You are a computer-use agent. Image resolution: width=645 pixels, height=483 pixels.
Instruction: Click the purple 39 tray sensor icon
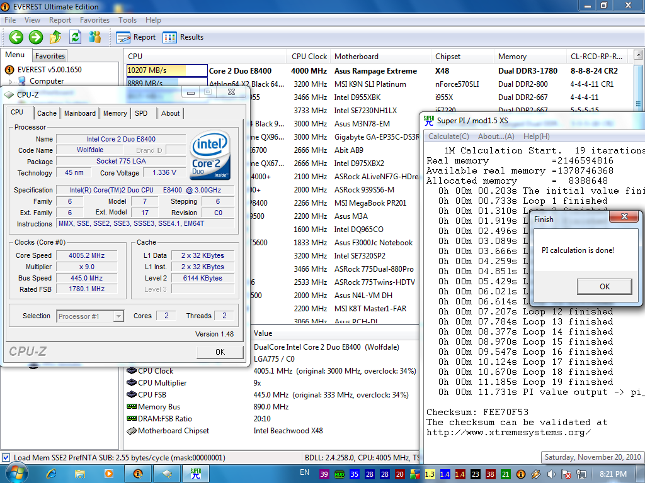tap(324, 474)
